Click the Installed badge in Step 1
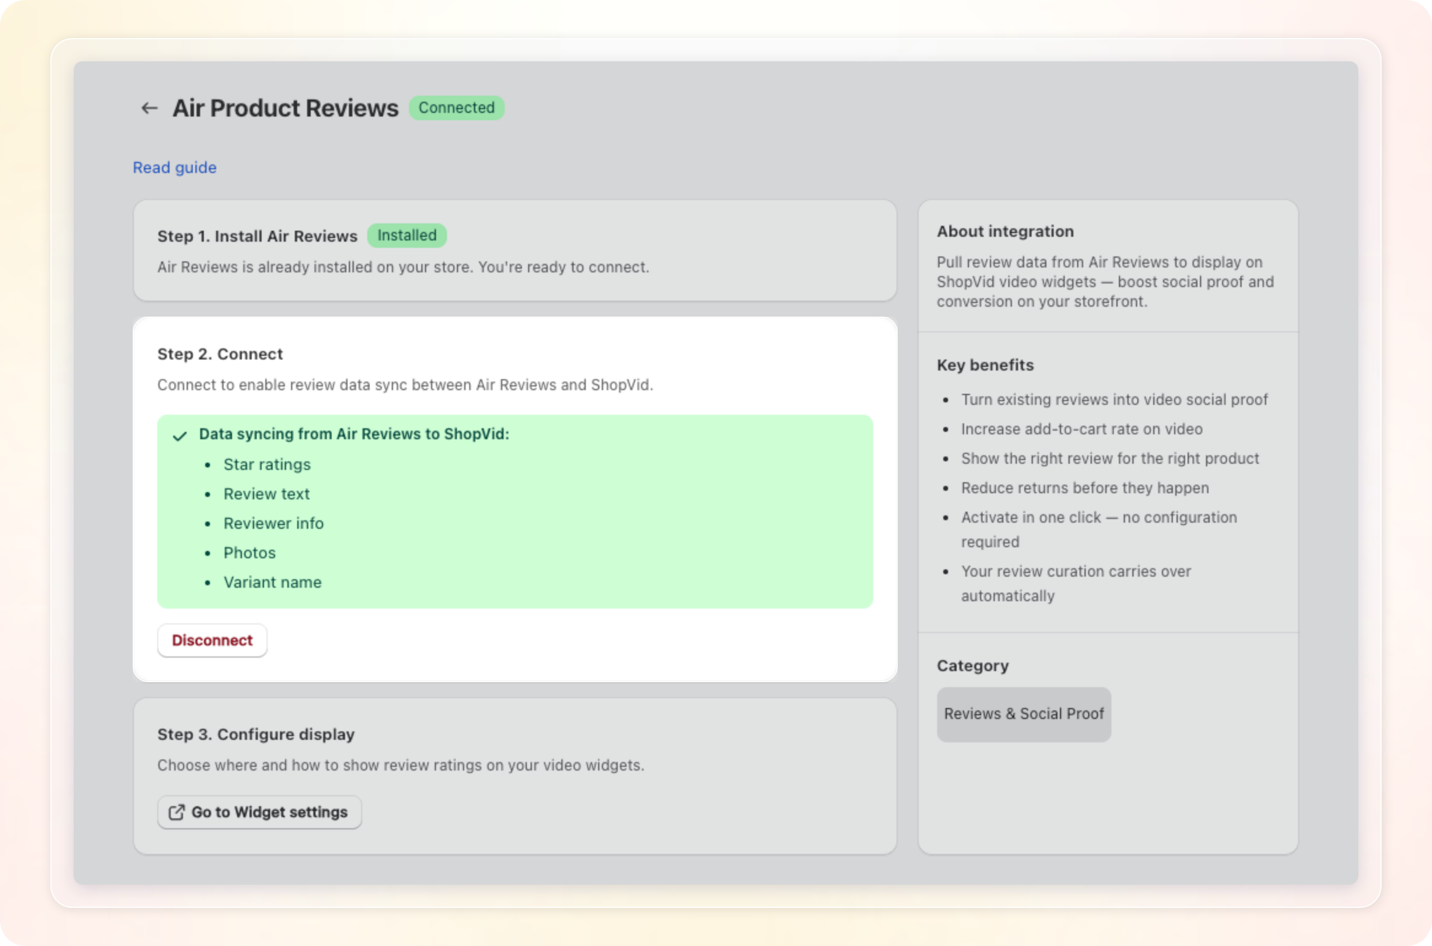This screenshot has width=1432, height=946. tap(407, 236)
